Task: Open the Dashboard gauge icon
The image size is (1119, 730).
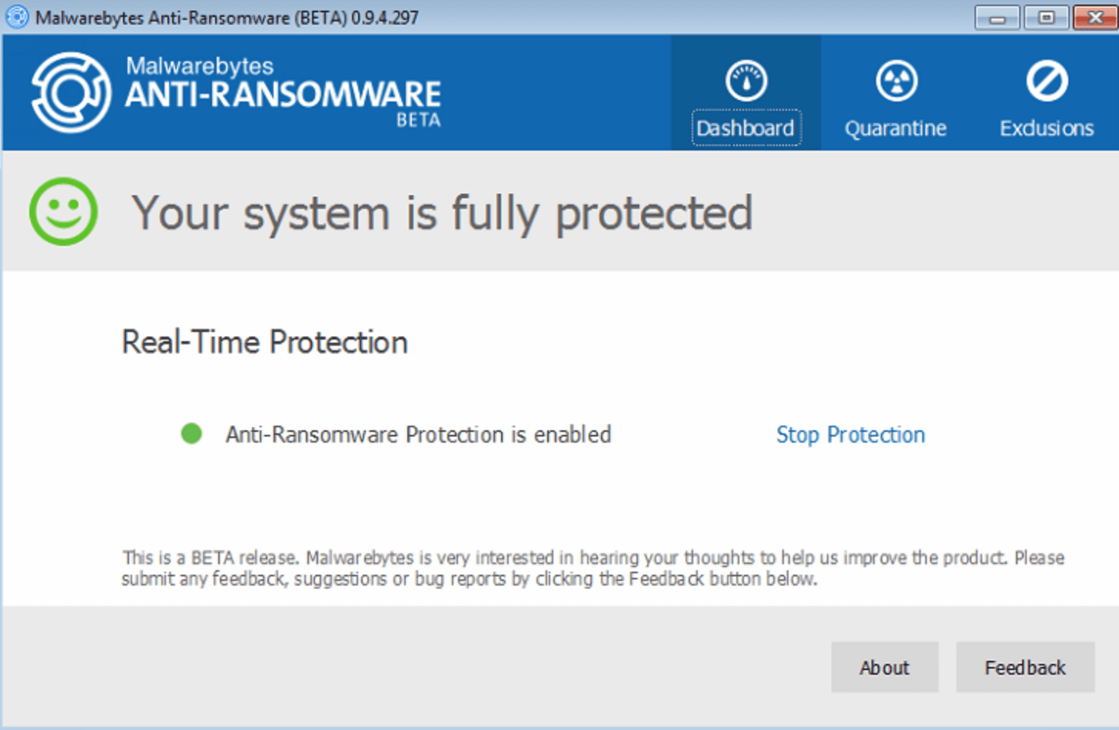Action: pyautogui.click(x=745, y=79)
